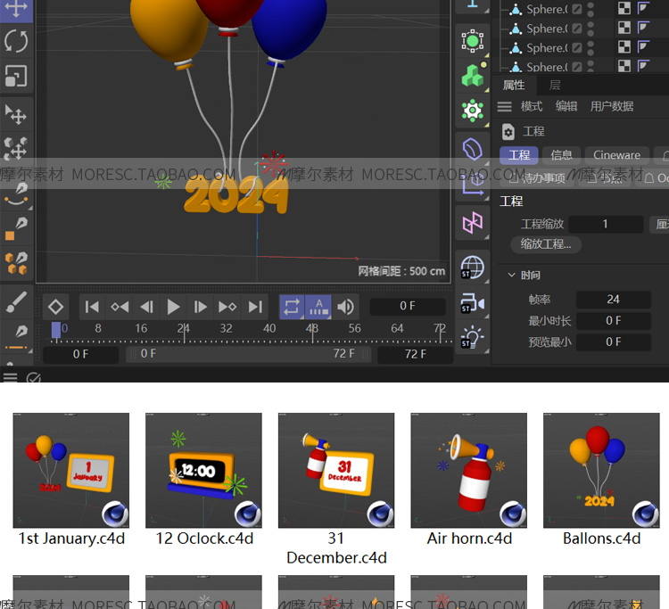This screenshot has height=609, width=669.
Task: Select the 工程 project tab
Action: click(519, 155)
